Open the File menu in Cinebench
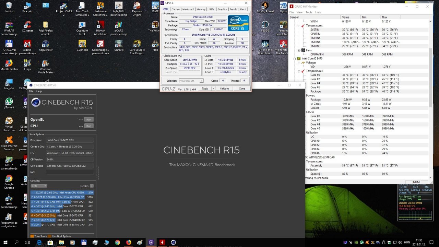Image resolution: width=439 pixels, height=247 pixels. 31,91
